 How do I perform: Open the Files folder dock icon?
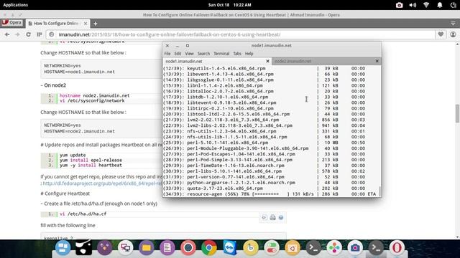[x=147, y=248]
